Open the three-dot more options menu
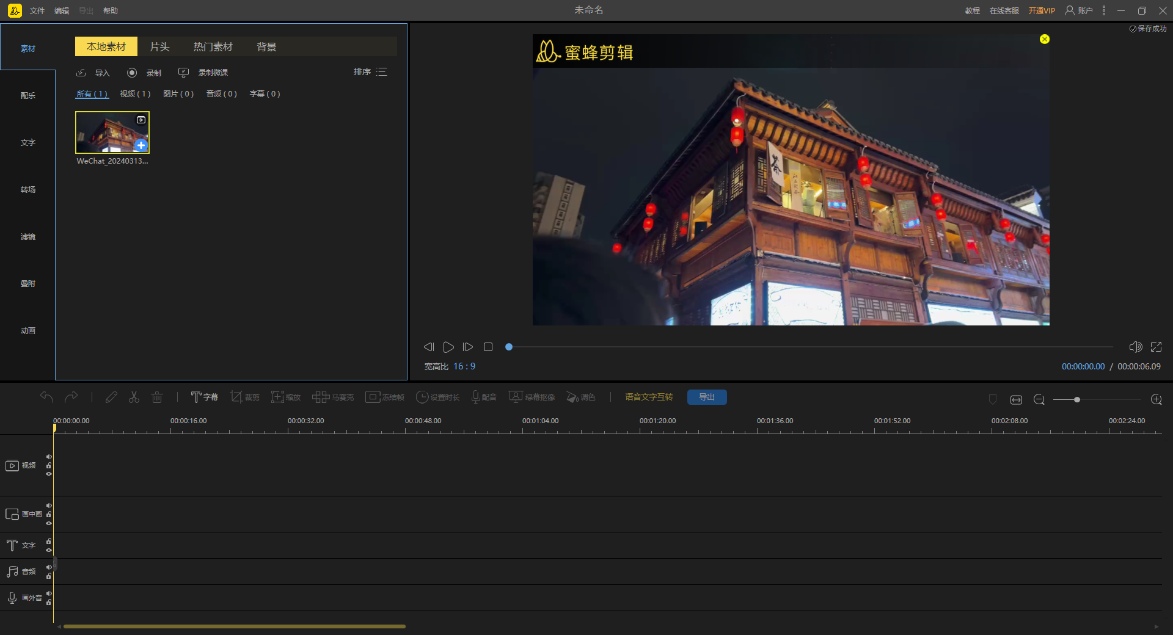1173x635 pixels. [1104, 10]
